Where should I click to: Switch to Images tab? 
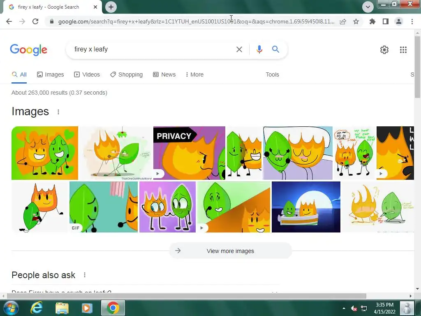(x=51, y=74)
